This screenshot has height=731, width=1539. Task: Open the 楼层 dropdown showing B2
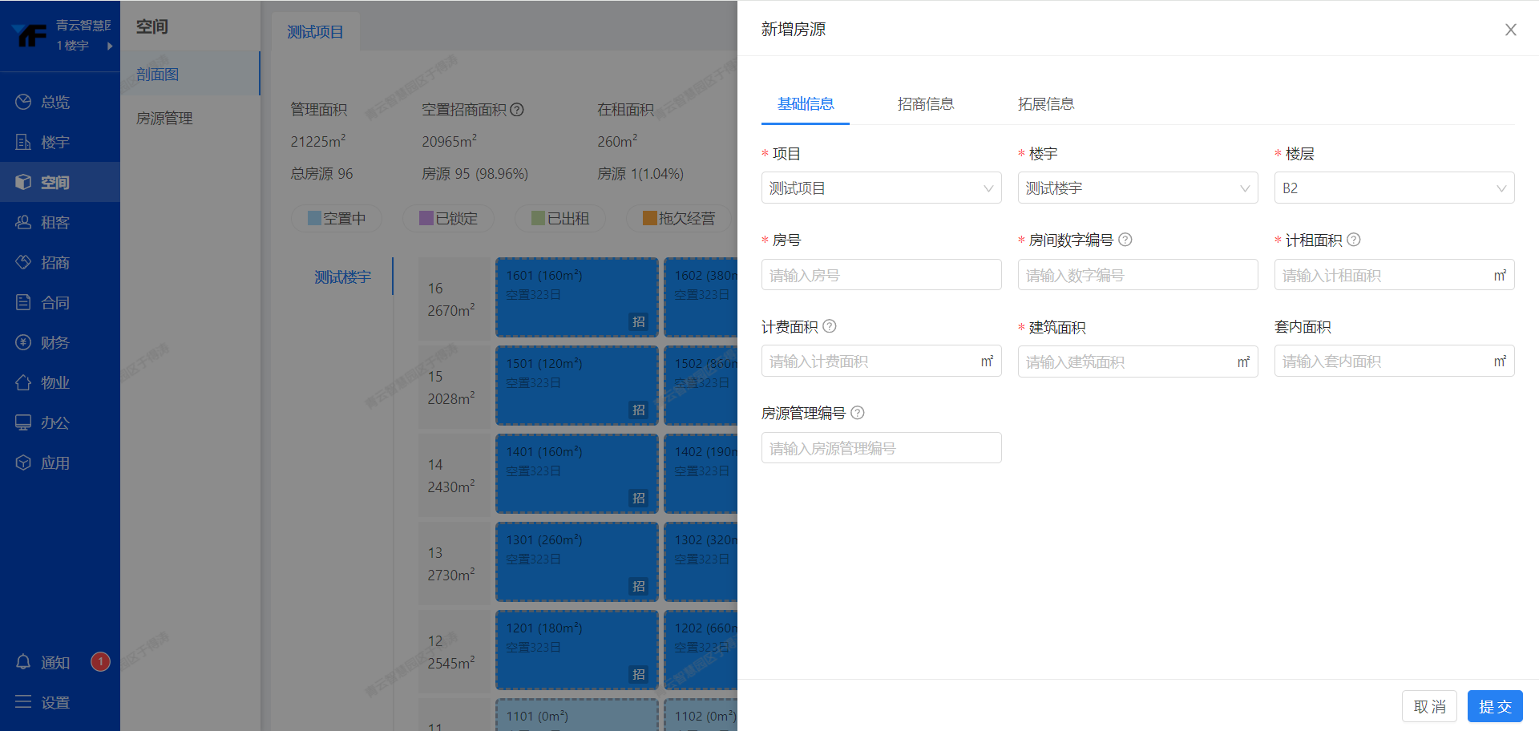[1394, 188]
